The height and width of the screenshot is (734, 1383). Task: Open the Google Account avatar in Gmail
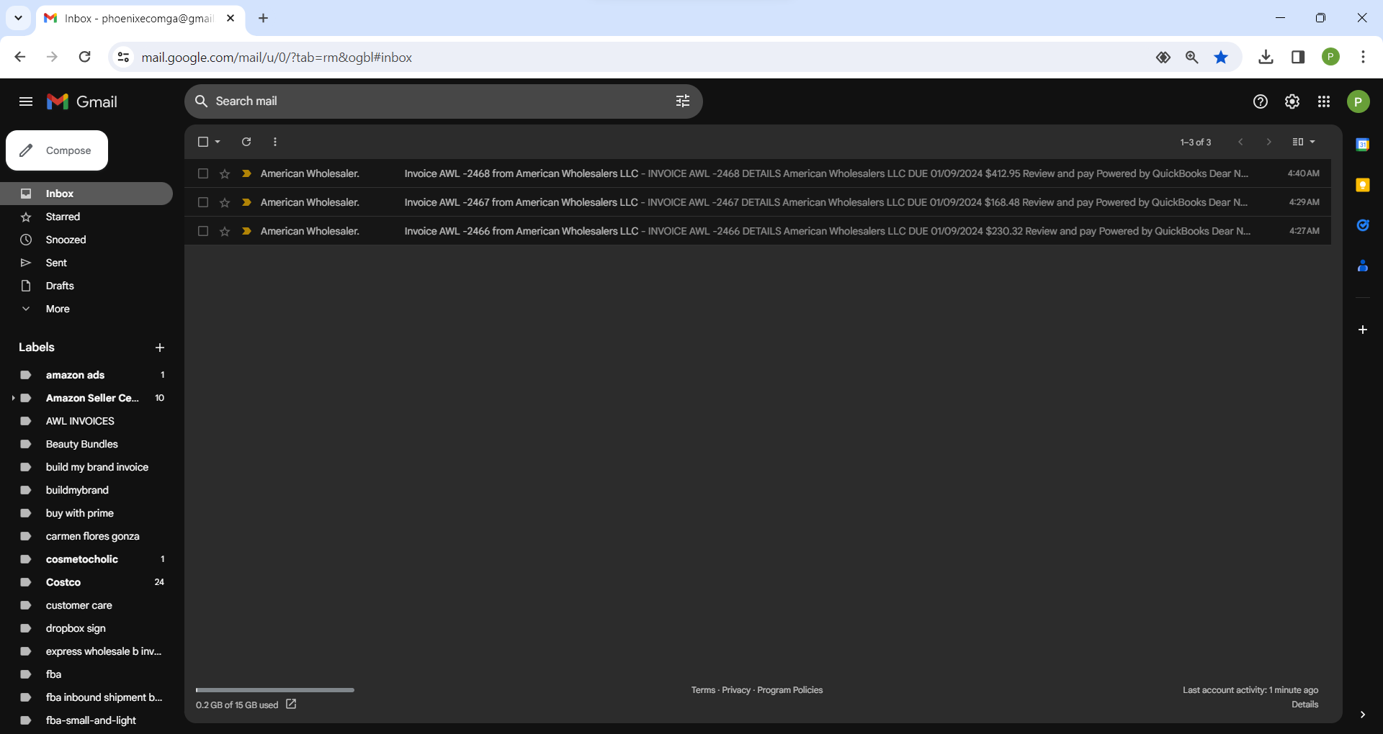1359,101
